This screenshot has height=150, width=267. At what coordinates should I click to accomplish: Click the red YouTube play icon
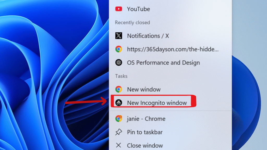coord(119,9)
